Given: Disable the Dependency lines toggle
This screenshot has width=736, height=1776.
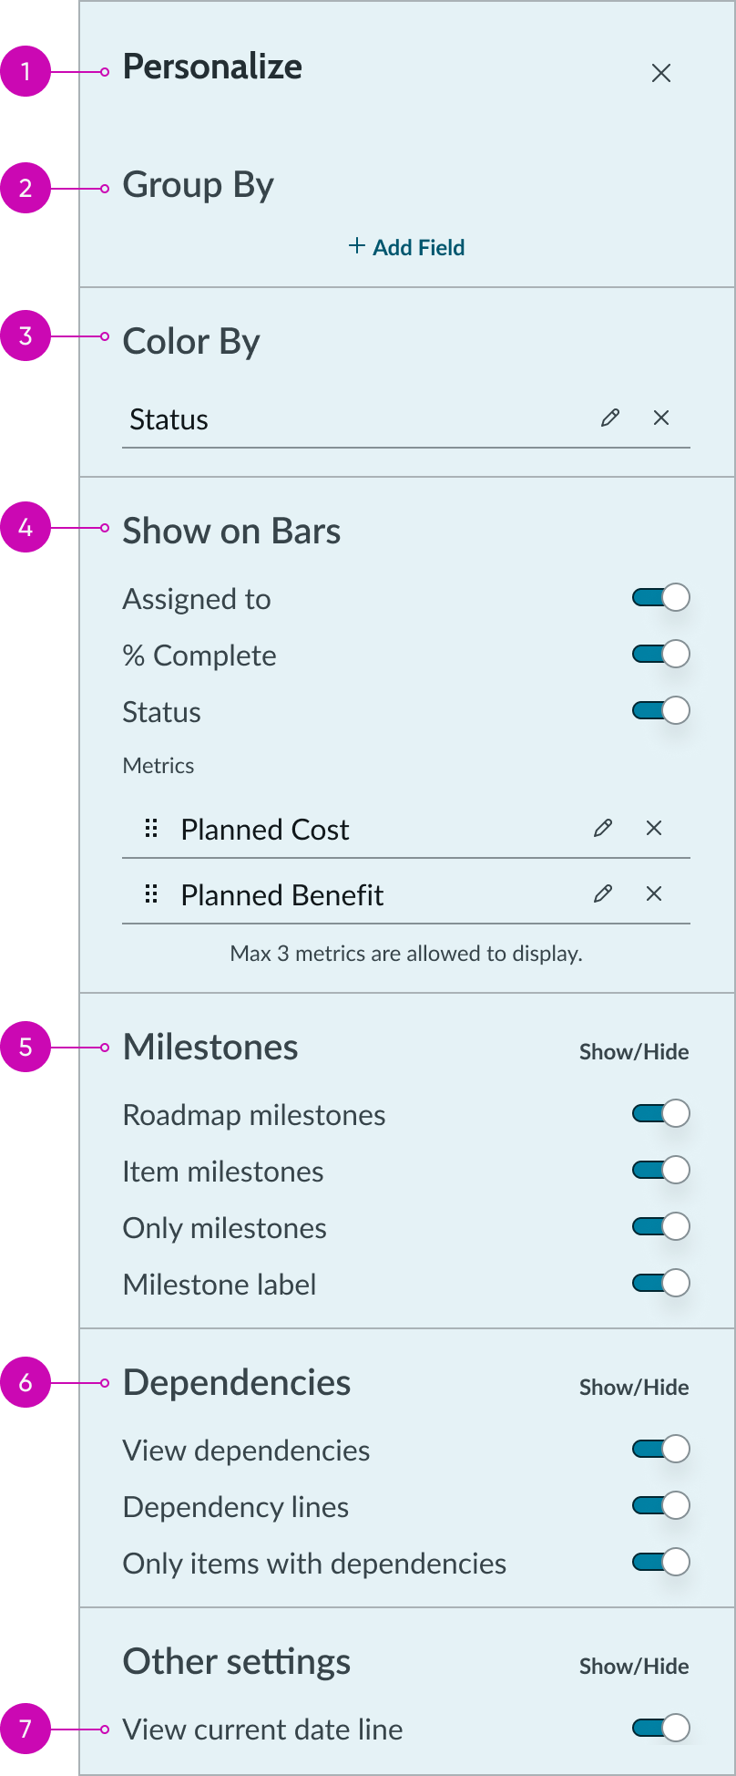Looking at the screenshot, I should point(659,1505).
